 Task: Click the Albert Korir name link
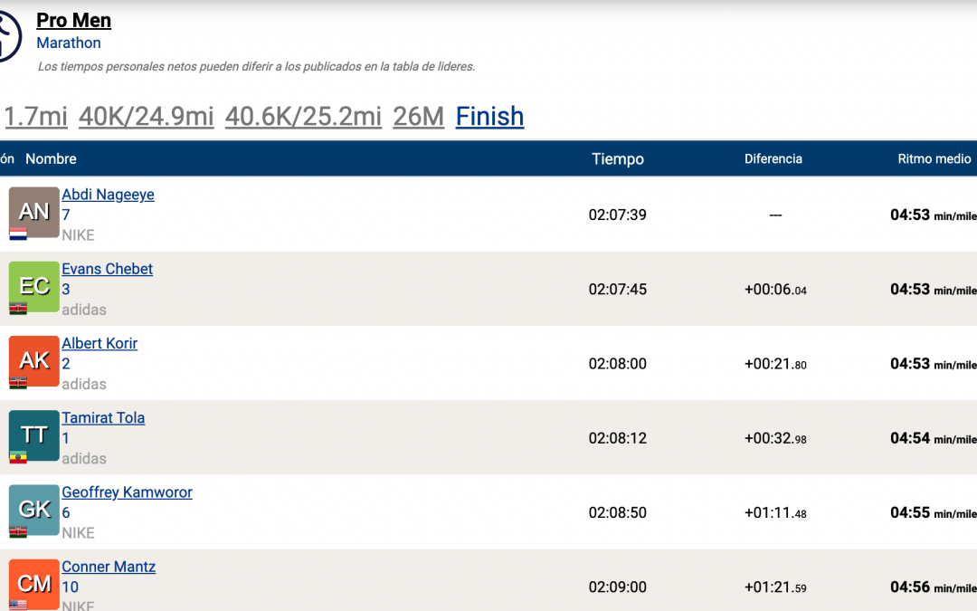pyautogui.click(x=100, y=343)
